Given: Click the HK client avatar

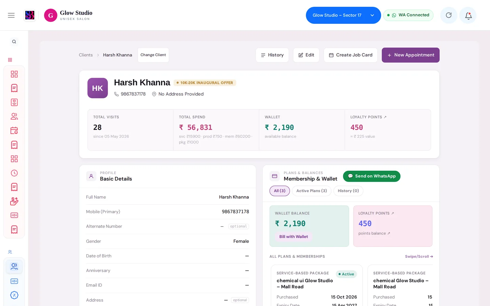Looking at the screenshot, I should coord(98,88).
